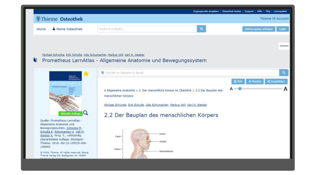This screenshot has width=315, height=175.
Task: Open Meine Osteothek user menu
Action: [67, 29]
